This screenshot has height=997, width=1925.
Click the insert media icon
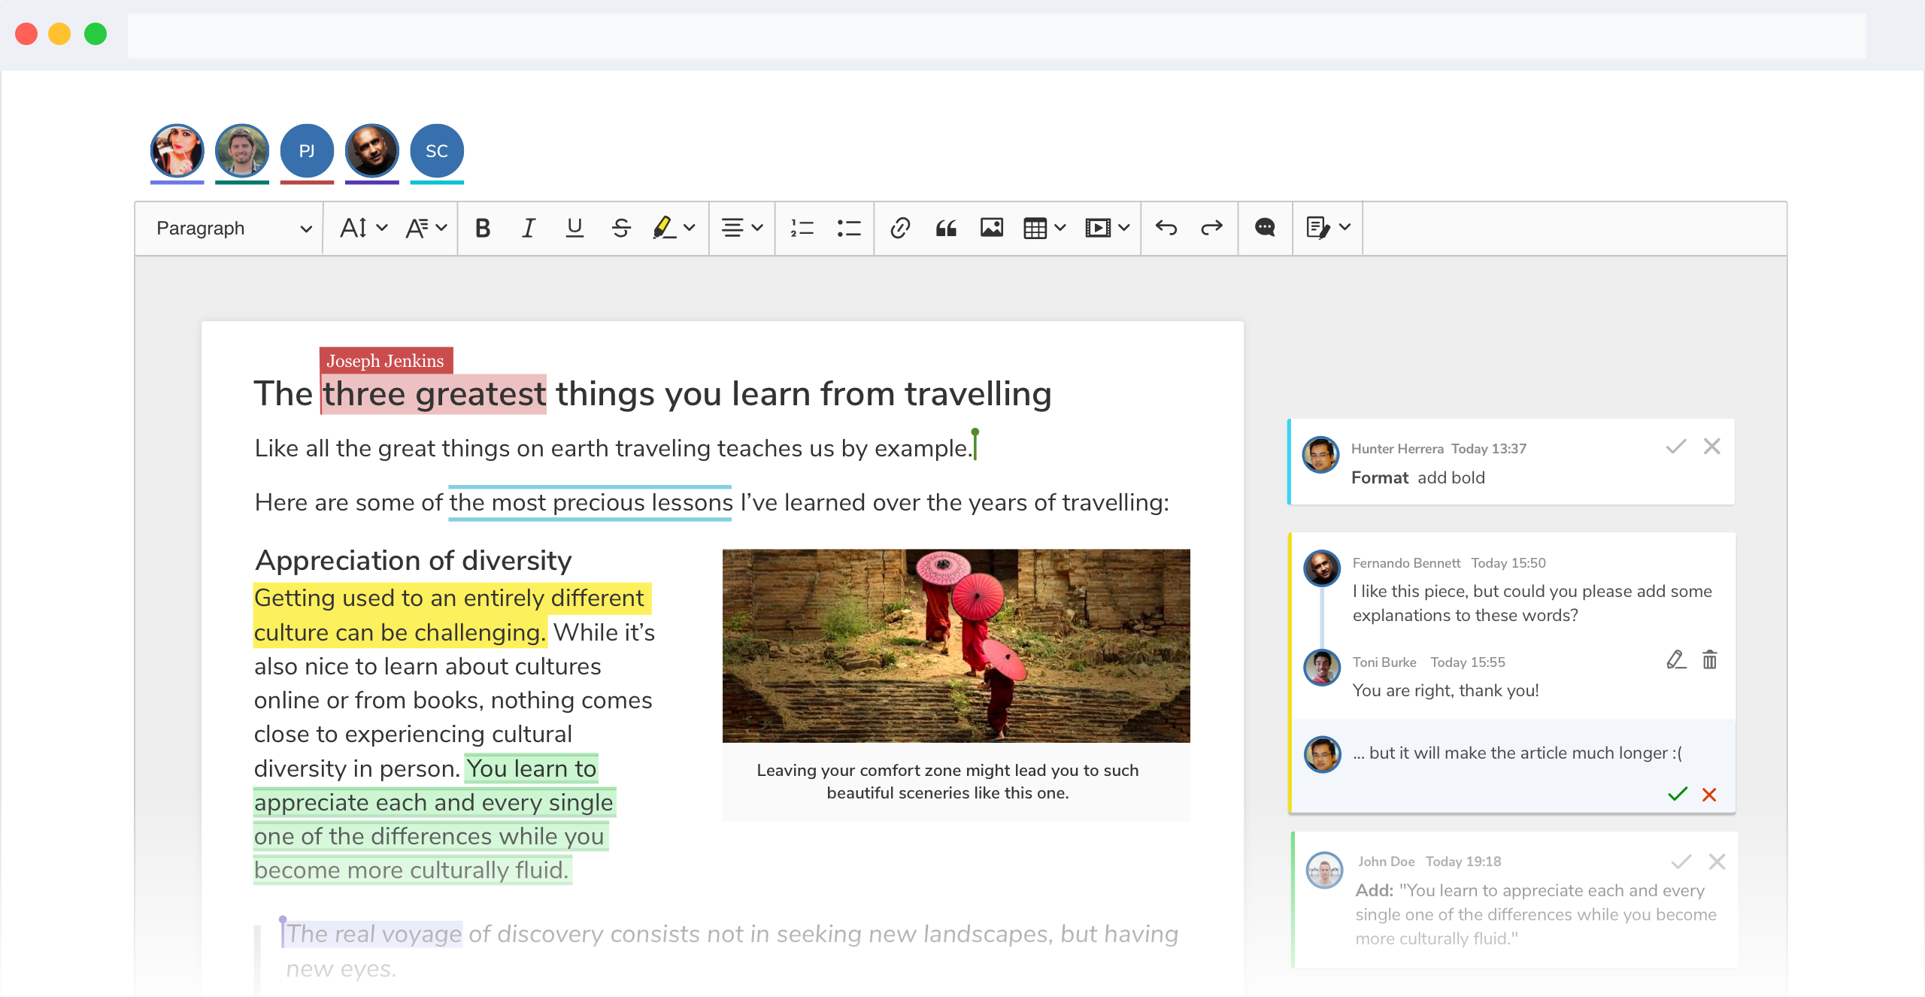1098,228
